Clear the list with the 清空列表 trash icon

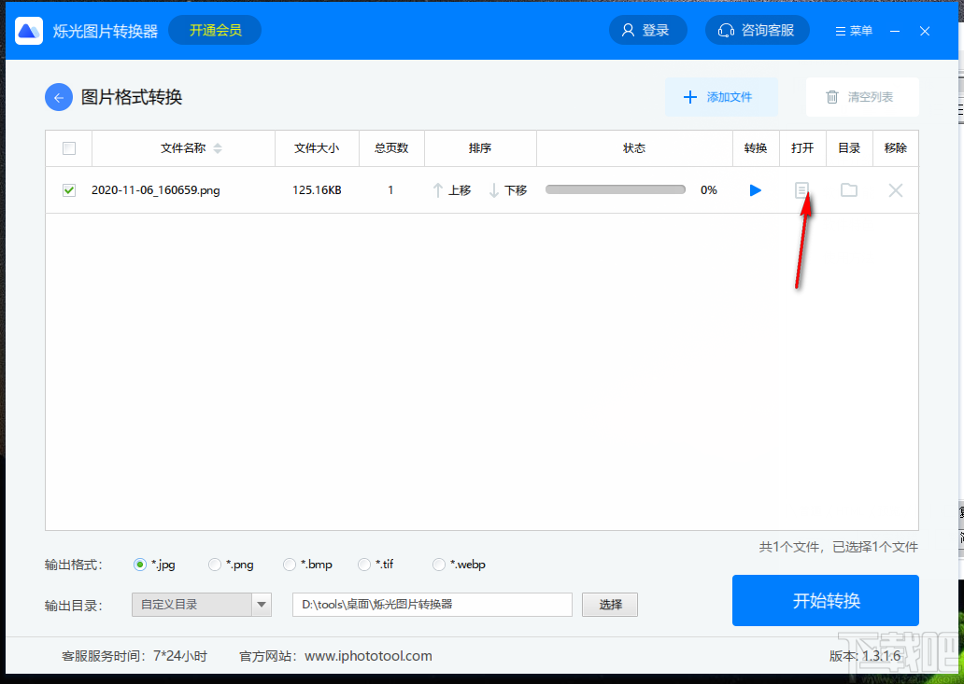pos(860,96)
